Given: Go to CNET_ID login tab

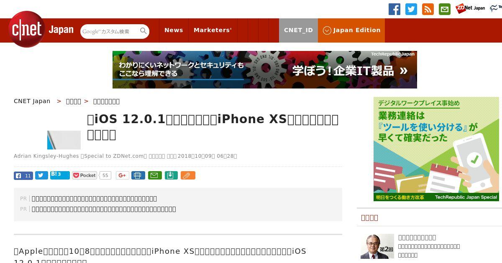Looking at the screenshot, I should pos(298,30).
